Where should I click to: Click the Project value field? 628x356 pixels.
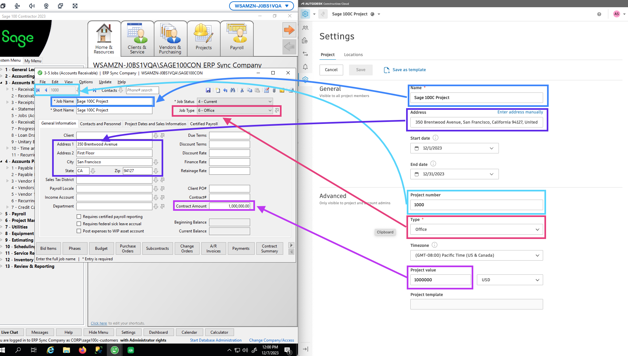pyautogui.click(x=441, y=280)
